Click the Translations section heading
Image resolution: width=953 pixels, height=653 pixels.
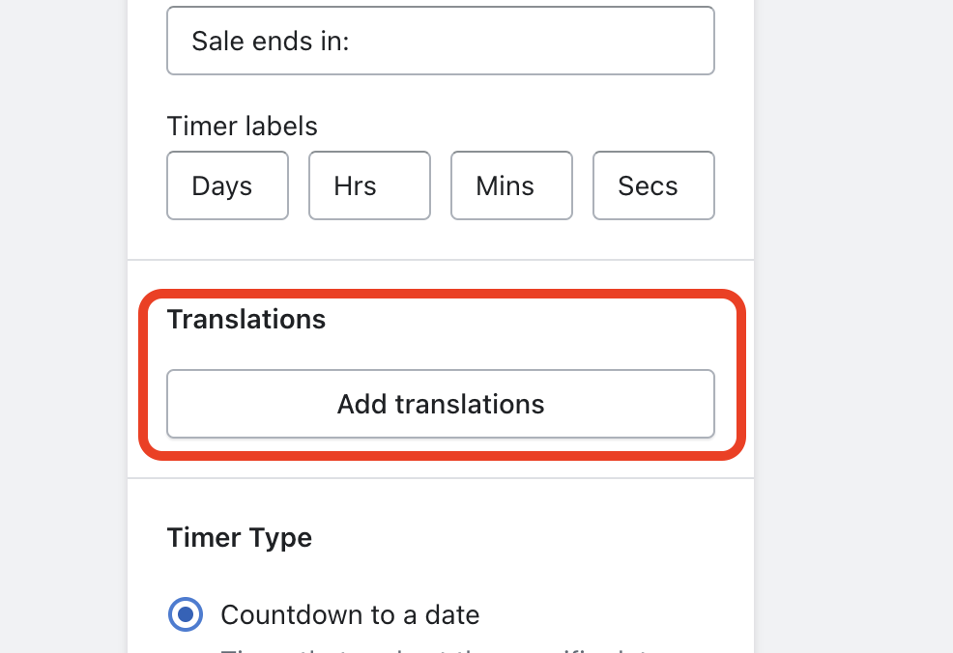pos(245,320)
